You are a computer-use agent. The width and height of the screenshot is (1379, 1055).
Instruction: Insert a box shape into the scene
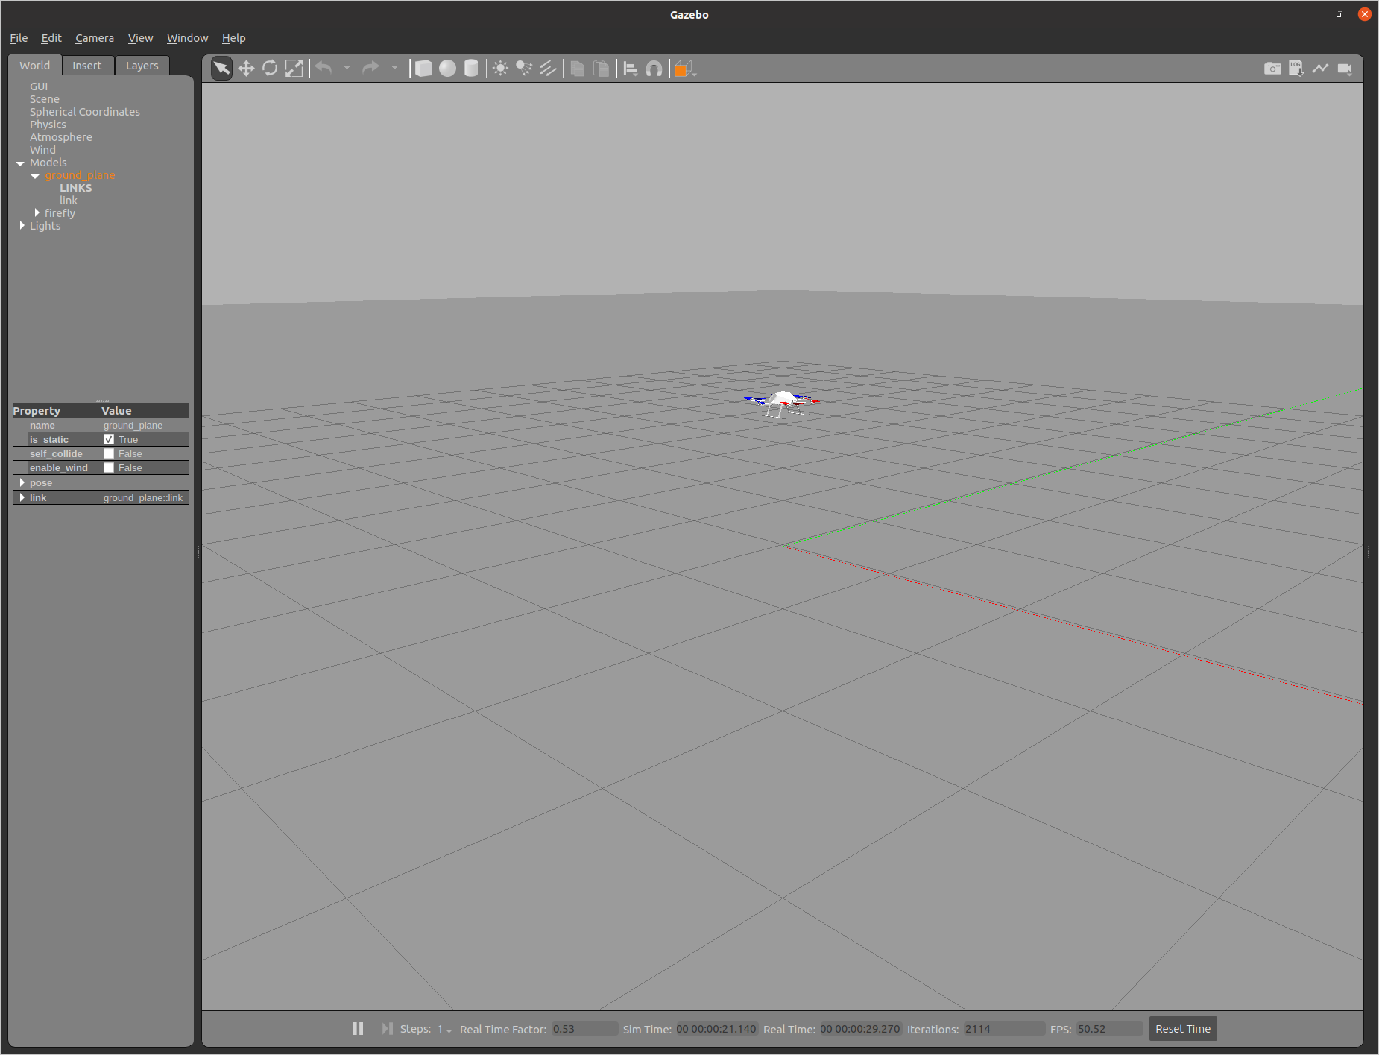pos(425,68)
